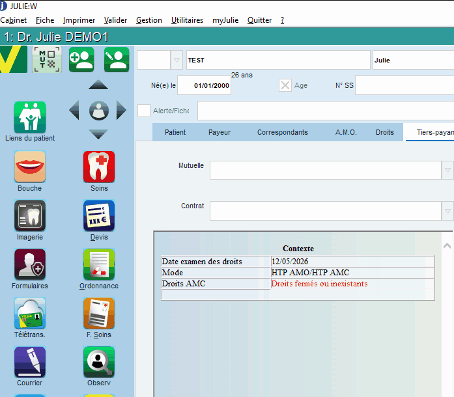
Task: Switch to the Payeur tab
Action: coord(220,132)
